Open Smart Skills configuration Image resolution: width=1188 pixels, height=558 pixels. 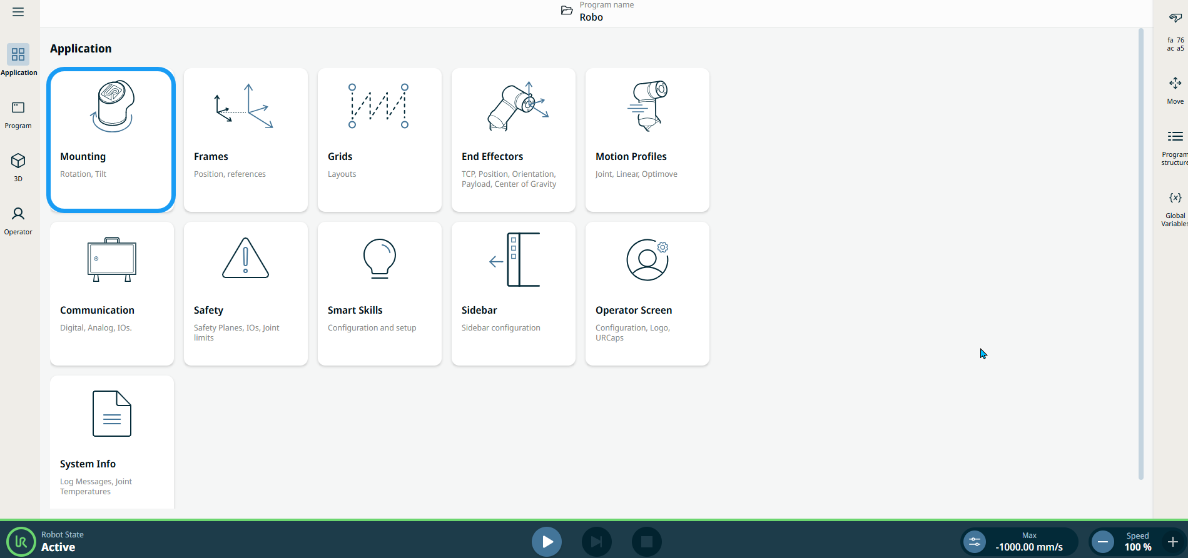pos(379,294)
